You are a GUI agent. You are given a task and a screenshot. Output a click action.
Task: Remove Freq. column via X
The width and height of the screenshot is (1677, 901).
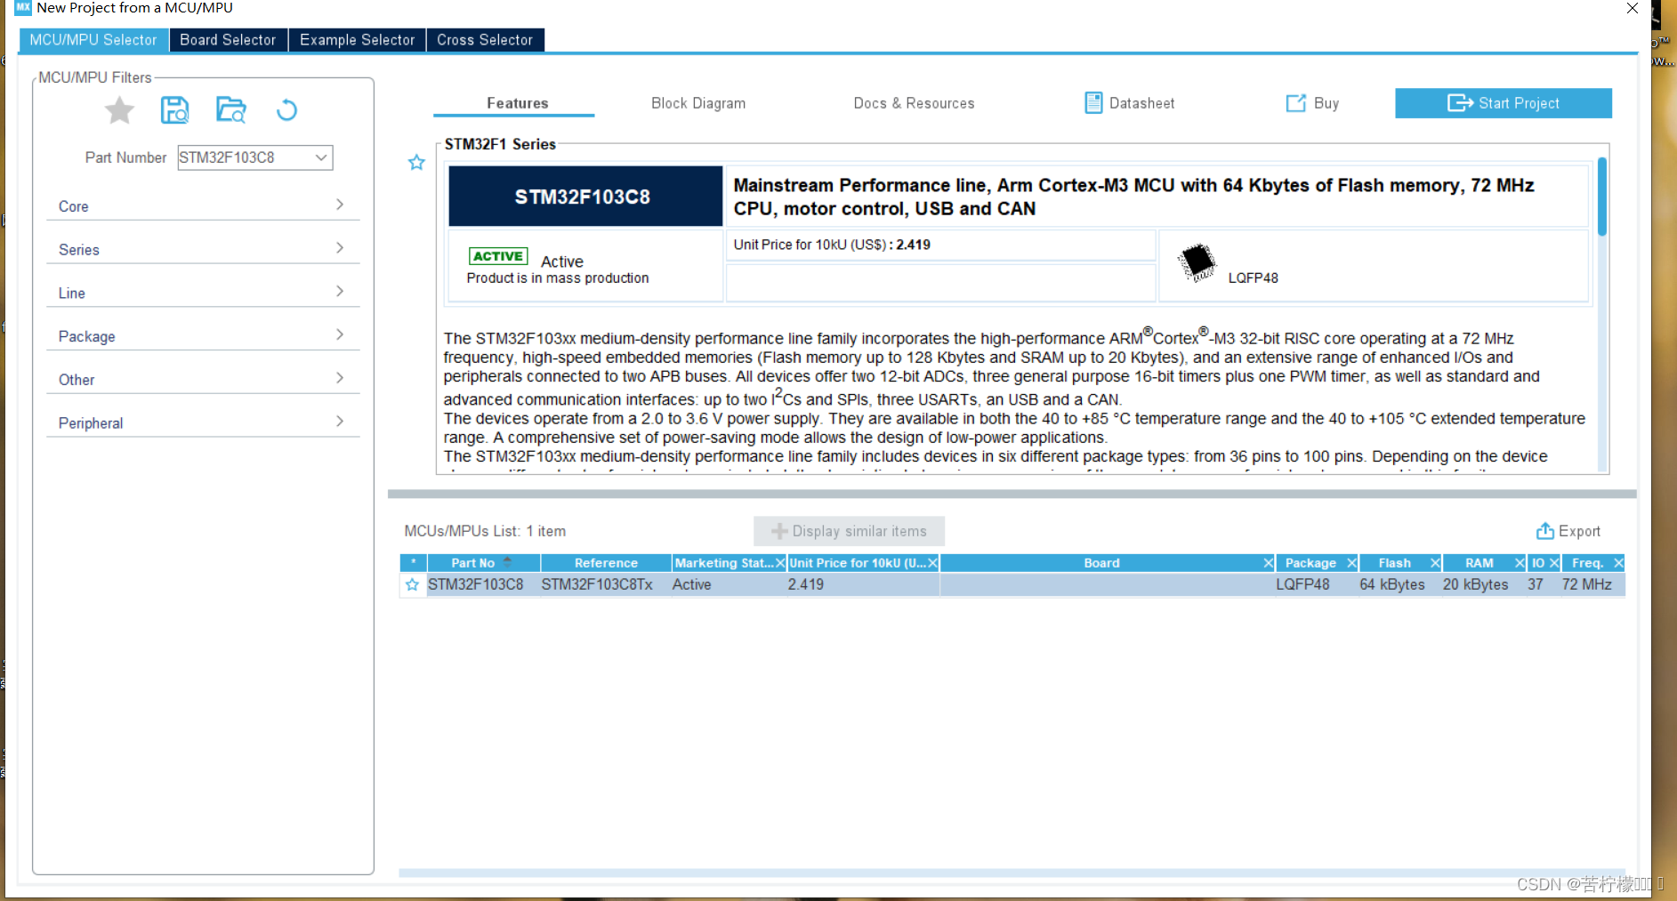(1618, 563)
